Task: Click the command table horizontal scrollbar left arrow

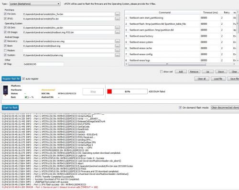Action: (x=127, y=64)
